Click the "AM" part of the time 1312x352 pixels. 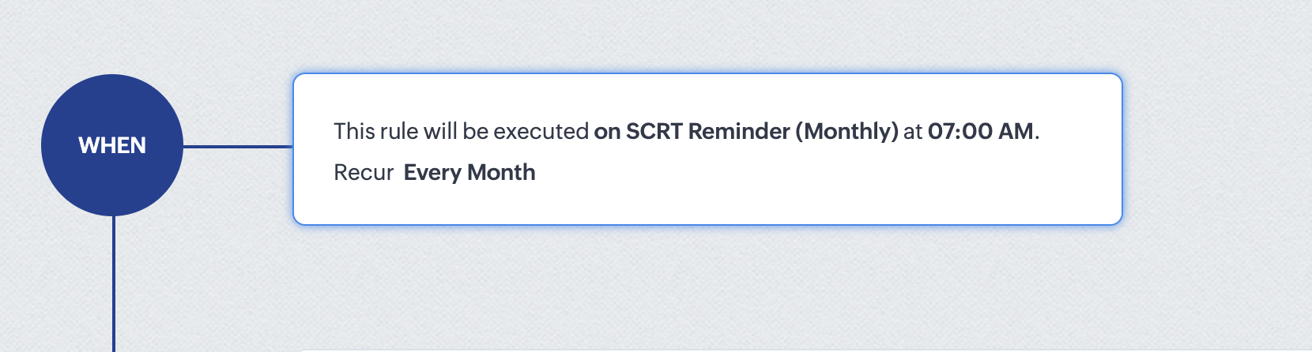click(1016, 131)
